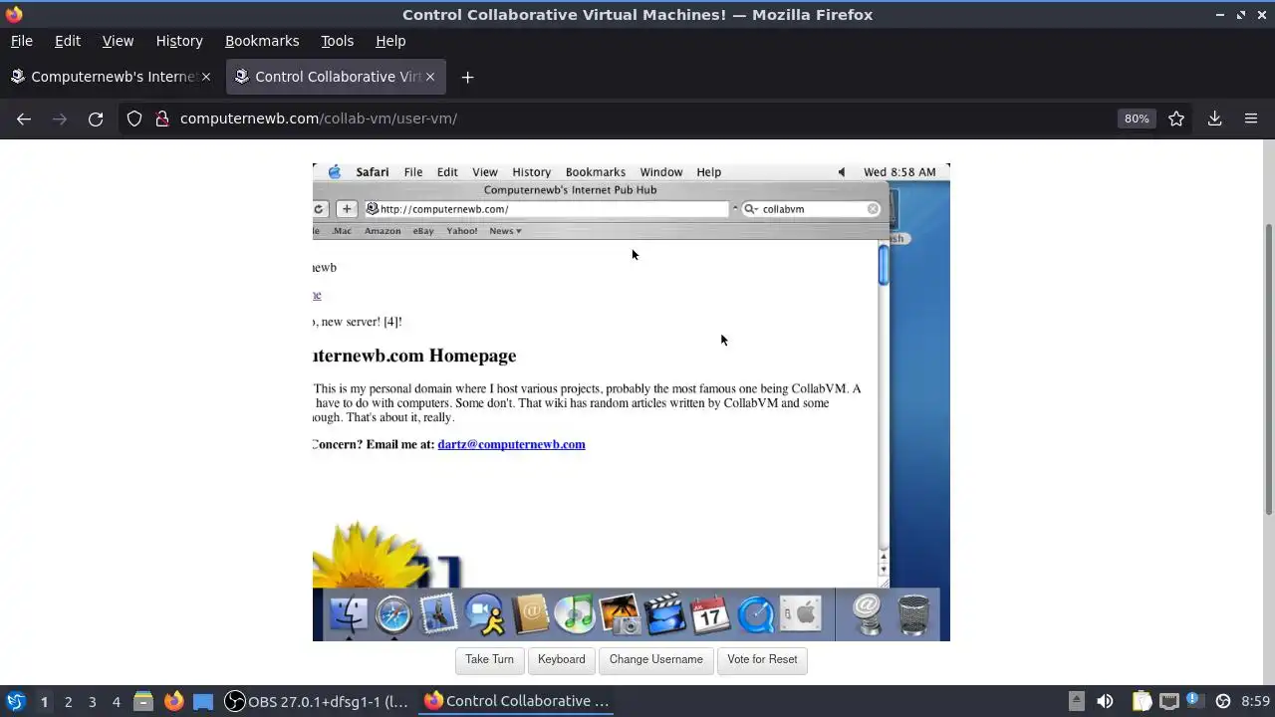Image resolution: width=1275 pixels, height=717 pixels.
Task: Launch iMovie clapperboard dock icon
Action: pos(664,614)
